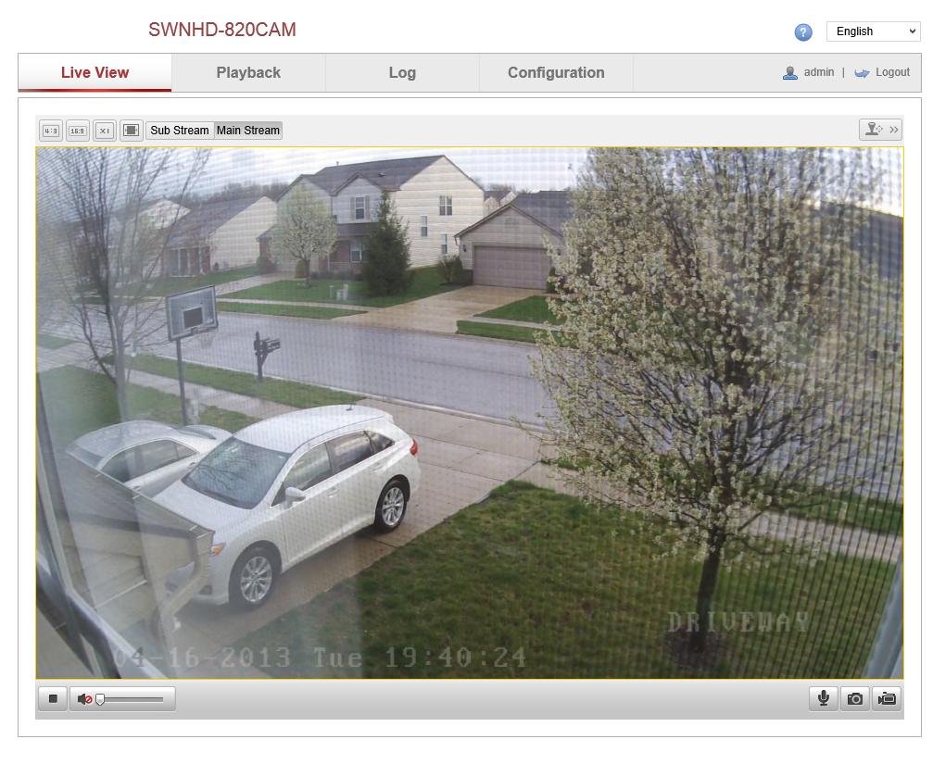Image resolution: width=933 pixels, height=777 pixels.
Task: Start two-way audio with microphone icon
Action: click(x=823, y=698)
